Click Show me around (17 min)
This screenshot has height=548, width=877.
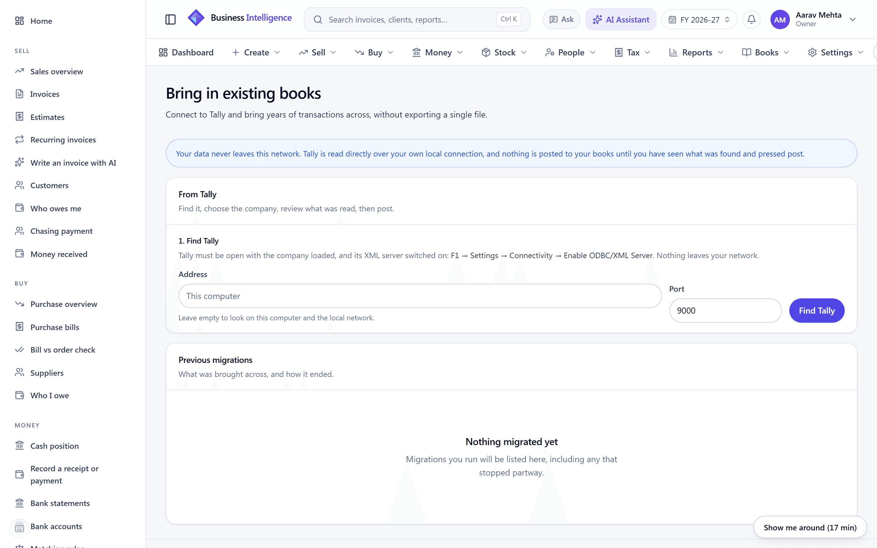tap(810, 527)
